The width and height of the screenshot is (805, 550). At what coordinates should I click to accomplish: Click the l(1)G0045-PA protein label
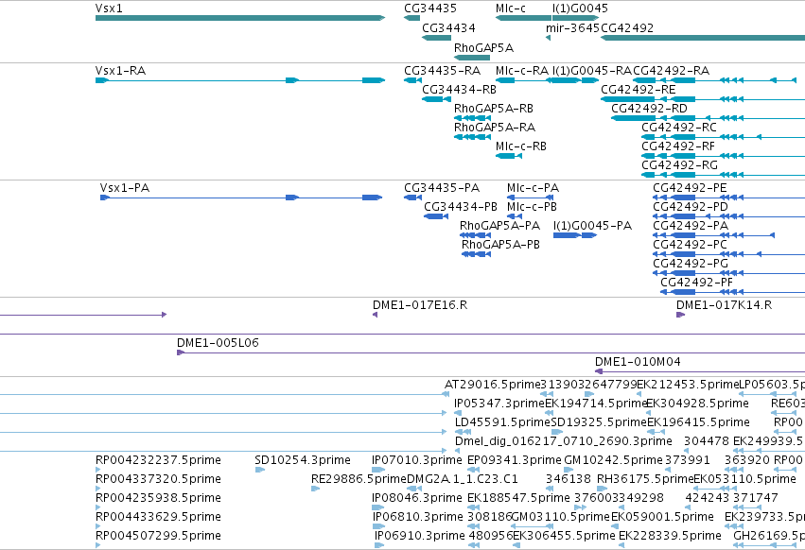click(x=592, y=226)
